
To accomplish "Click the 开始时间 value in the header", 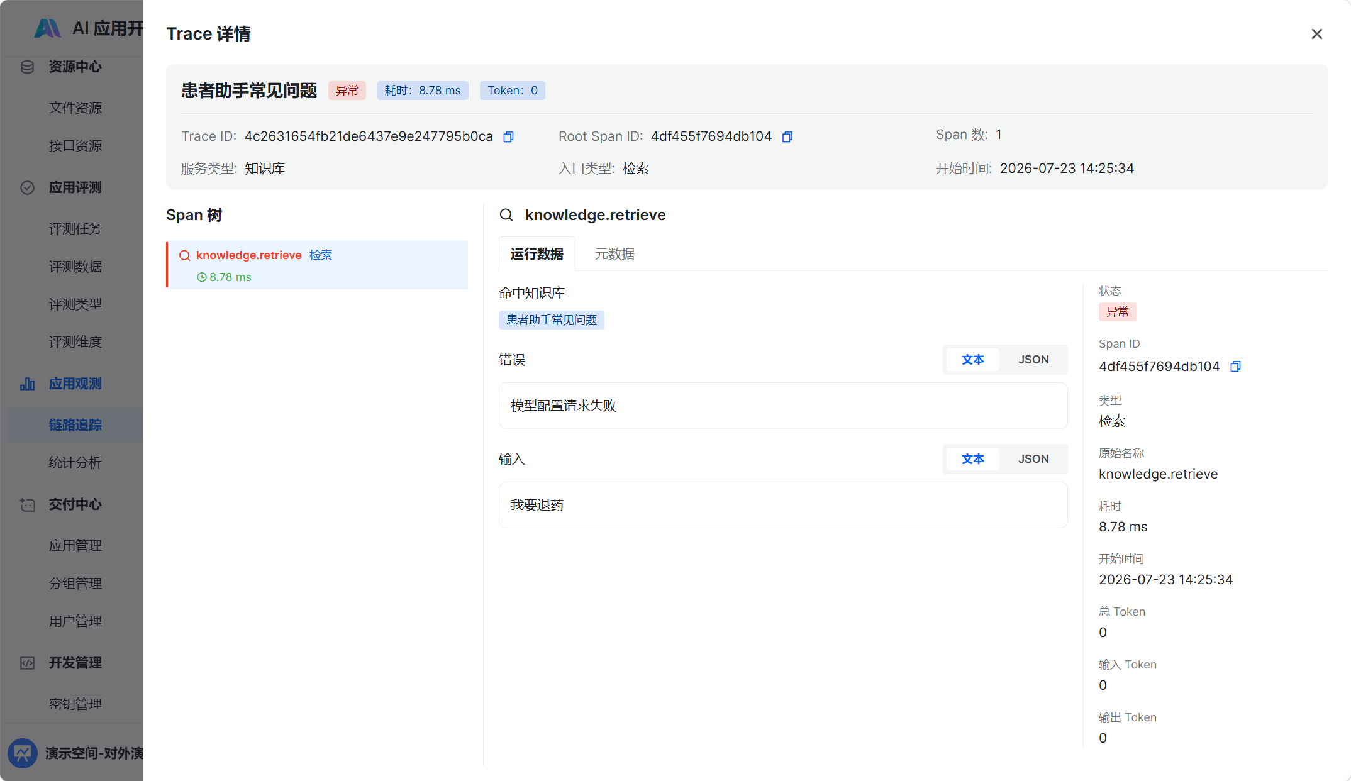I will click(x=1067, y=169).
